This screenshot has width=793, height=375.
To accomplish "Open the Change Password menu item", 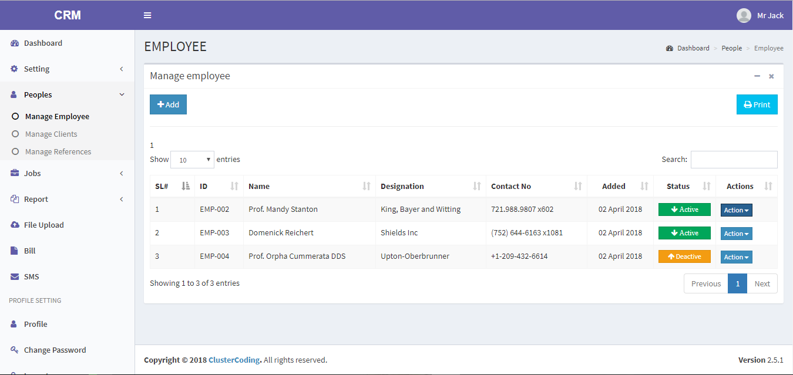I will (67, 350).
